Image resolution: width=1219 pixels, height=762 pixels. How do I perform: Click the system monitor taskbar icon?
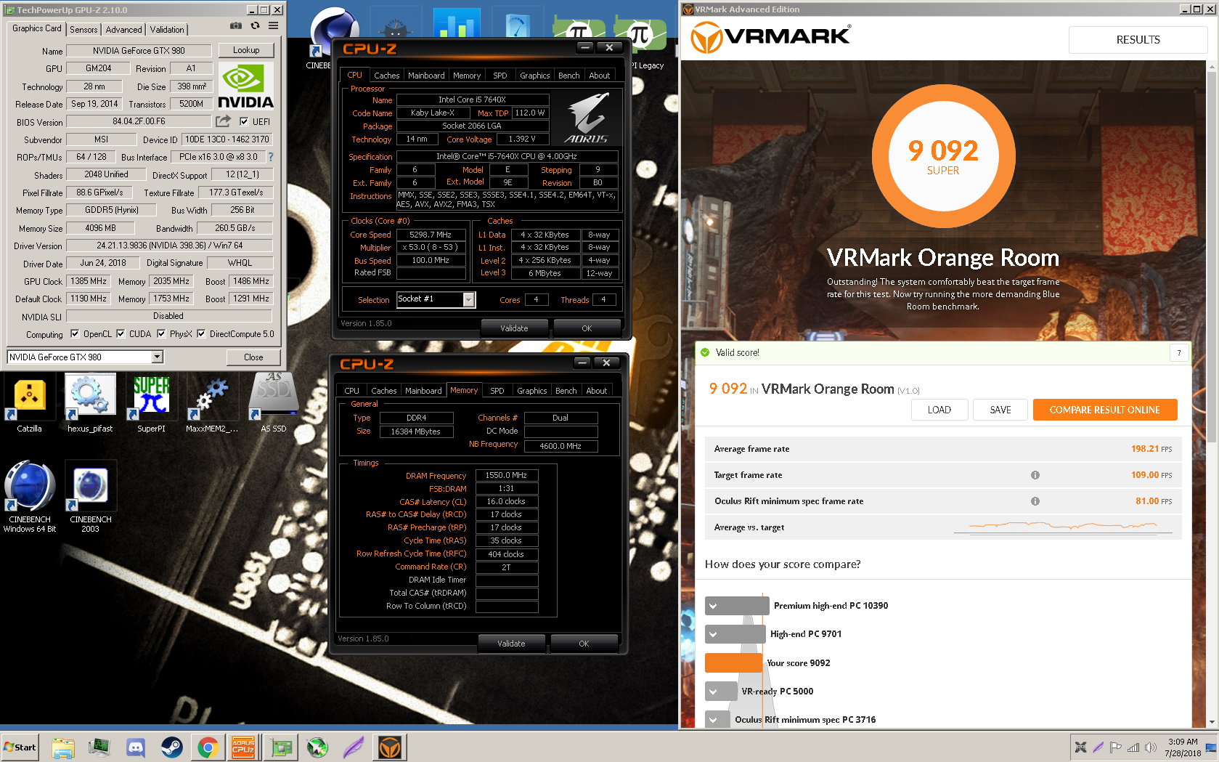tap(99, 747)
